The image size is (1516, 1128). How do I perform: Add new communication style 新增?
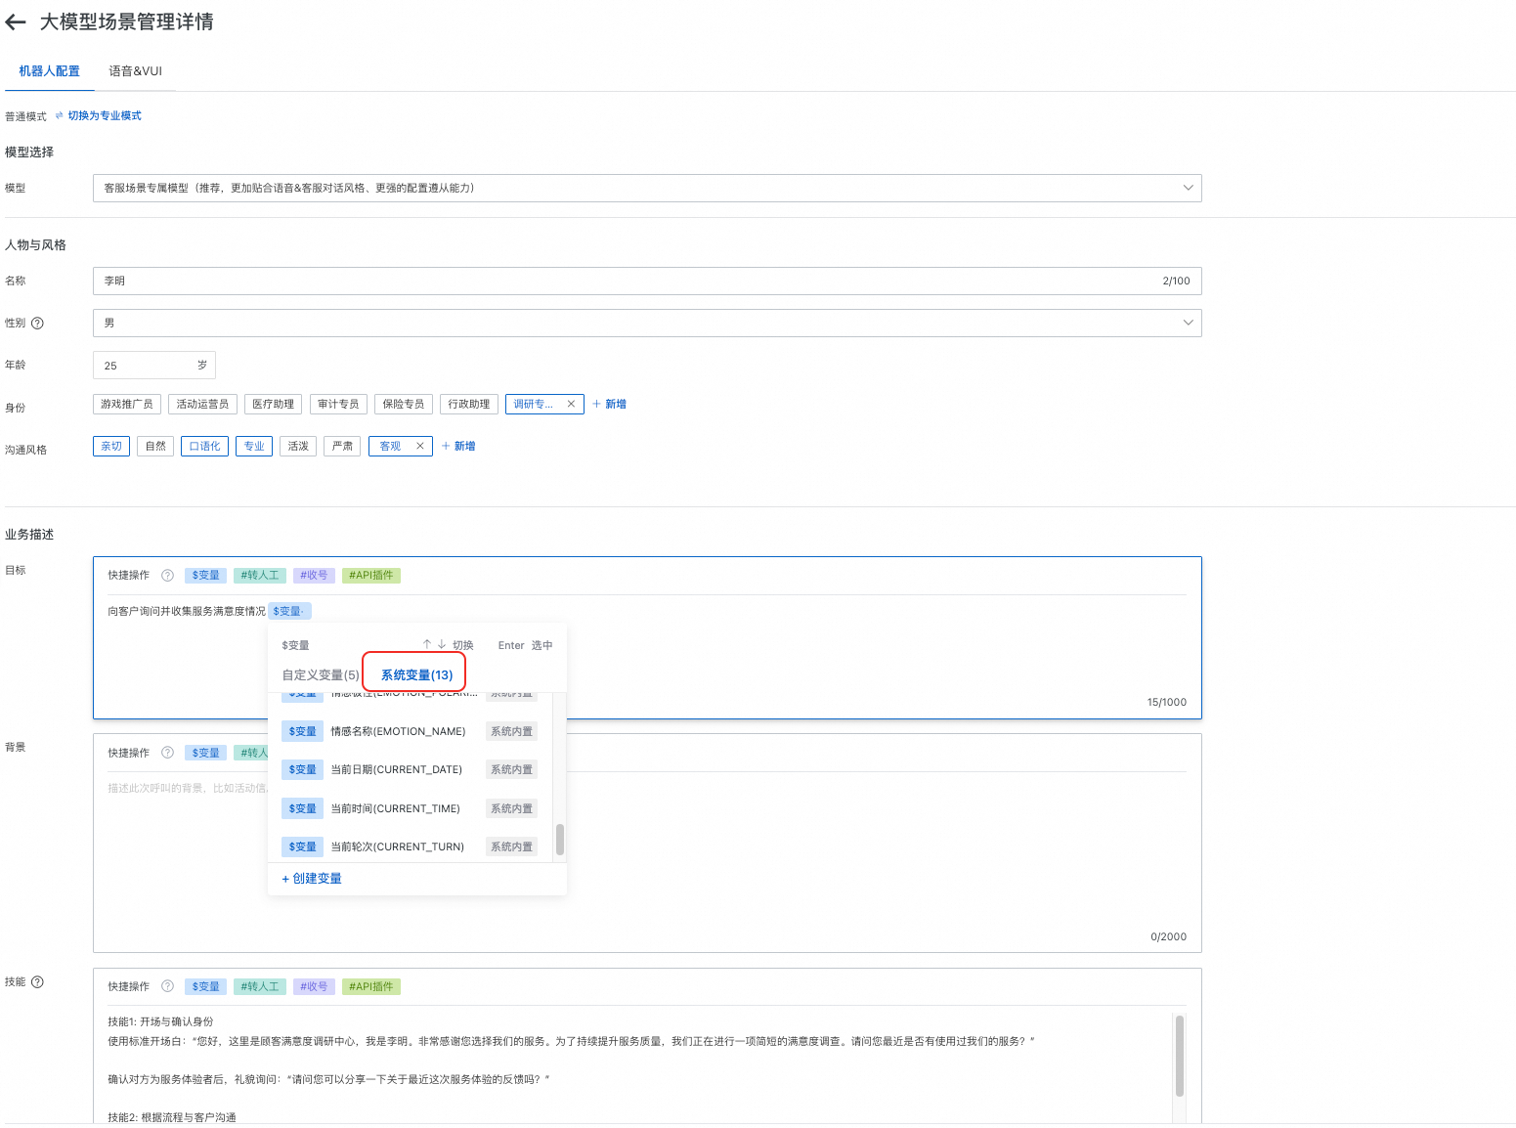pyautogui.click(x=458, y=446)
